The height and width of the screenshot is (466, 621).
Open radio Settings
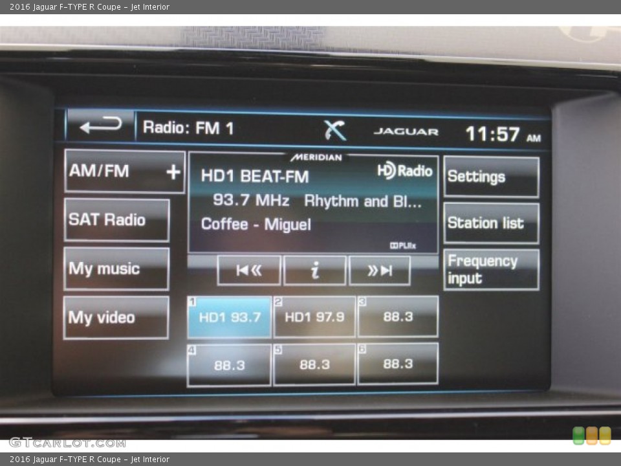491,177
